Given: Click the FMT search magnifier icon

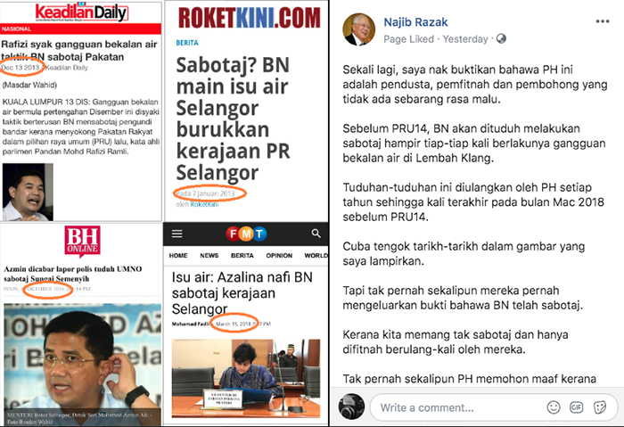Looking at the screenshot, I should point(316,234).
